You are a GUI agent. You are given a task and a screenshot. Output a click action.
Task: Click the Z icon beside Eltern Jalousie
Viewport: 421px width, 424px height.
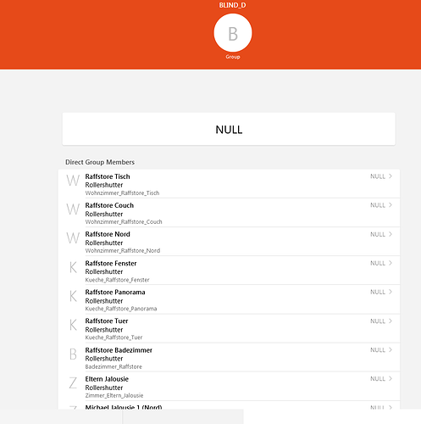coord(73,382)
